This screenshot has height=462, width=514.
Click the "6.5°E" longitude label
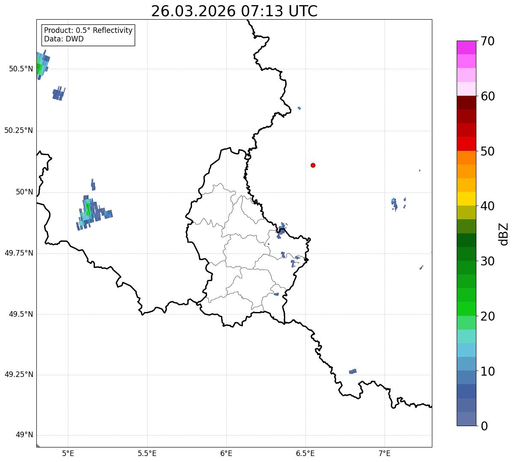tap(305, 453)
